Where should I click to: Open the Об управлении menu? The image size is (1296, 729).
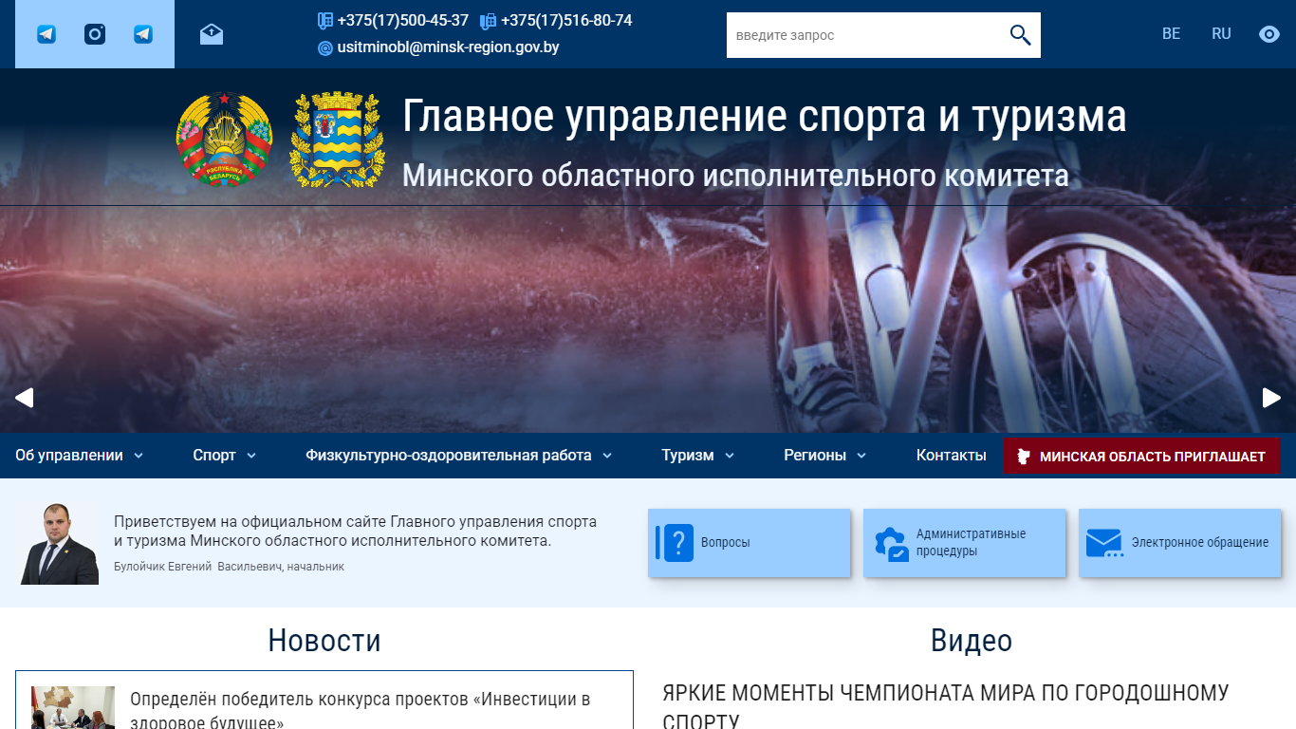pos(69,456)
